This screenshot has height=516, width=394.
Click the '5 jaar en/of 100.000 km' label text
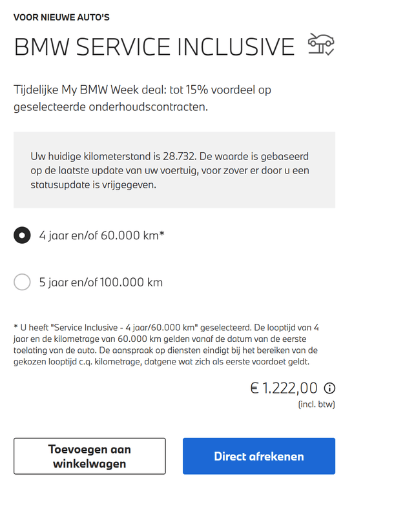click(101, 283)
